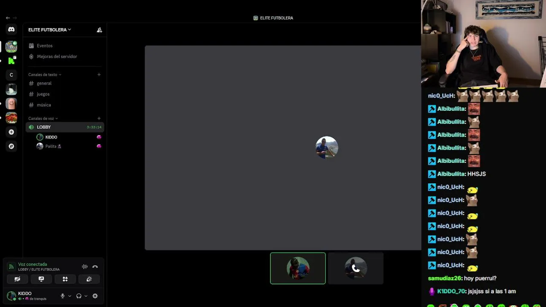The height and width of the screenshot is (307, 546).
Task: Open user settings gear icon
Action: pos(95,296)
